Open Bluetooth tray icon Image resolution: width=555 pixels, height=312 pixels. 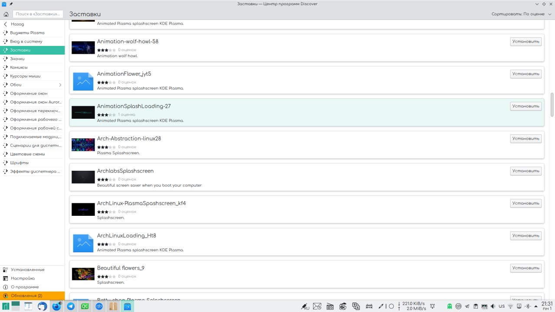pos(528,306)
